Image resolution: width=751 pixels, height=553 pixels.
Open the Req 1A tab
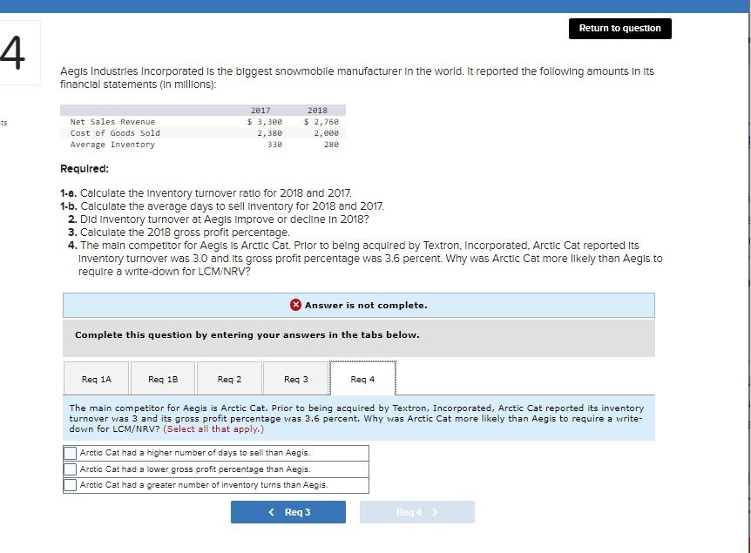click(x=96, y=379)
